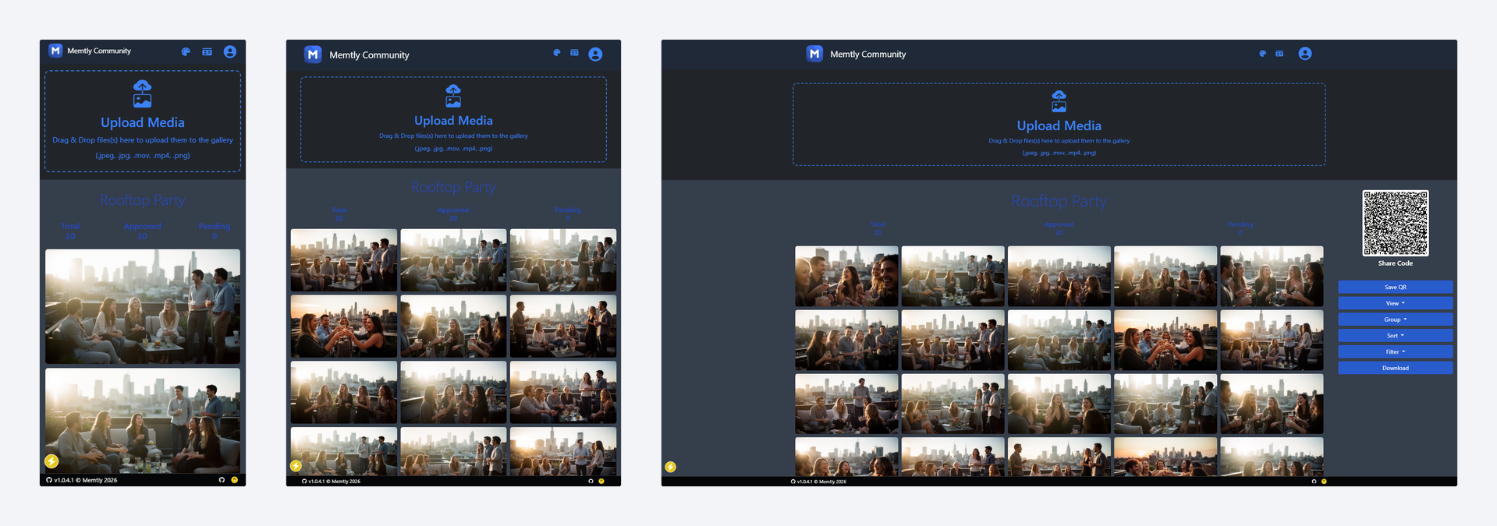Viewport: 1497px width, 526px height.
Task: Click the Download button in desktop sidebar
Action: coord(1395,368)
